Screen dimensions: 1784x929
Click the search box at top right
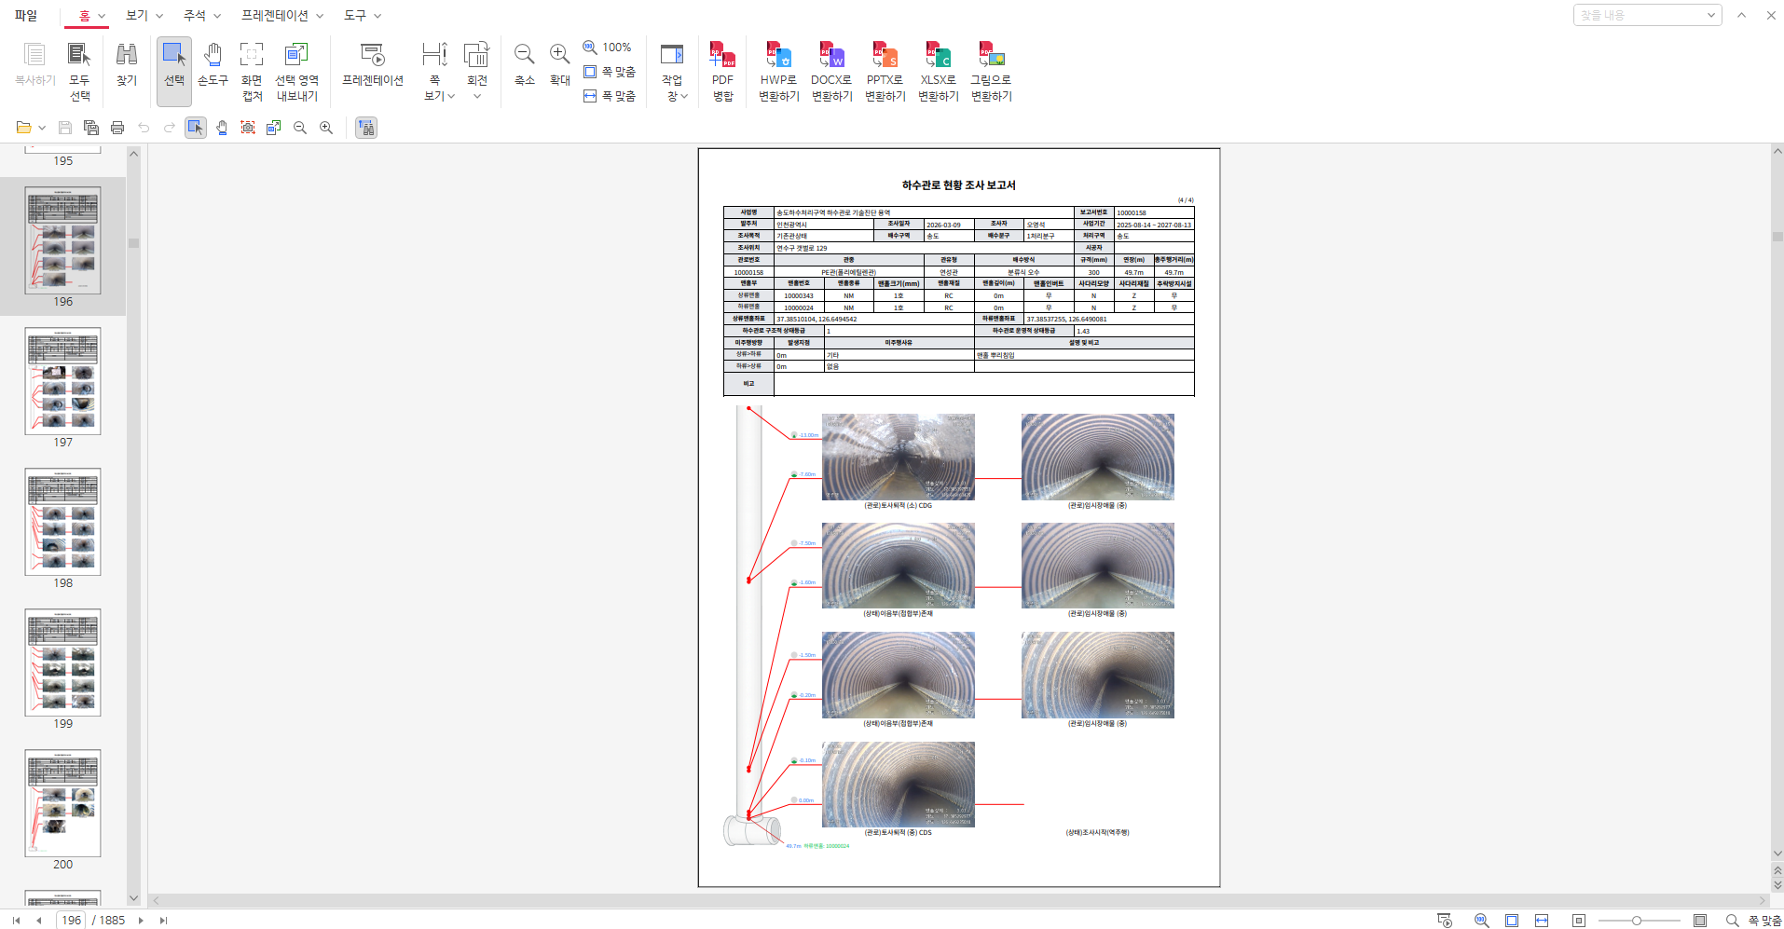1639,15
